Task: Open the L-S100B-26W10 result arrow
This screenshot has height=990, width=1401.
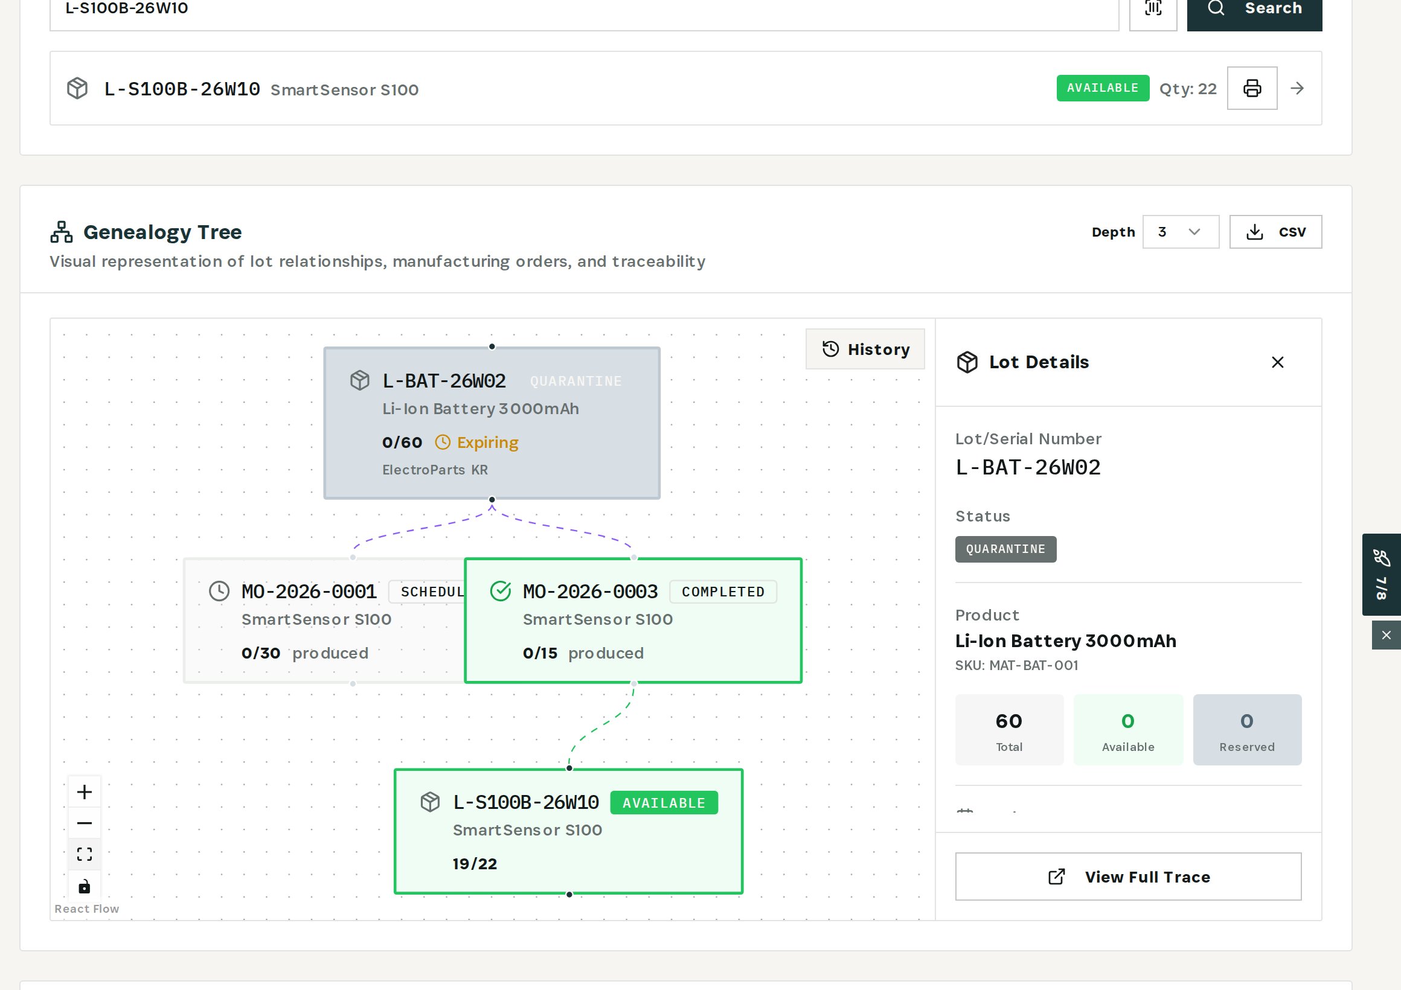Action: (1297, 89)
